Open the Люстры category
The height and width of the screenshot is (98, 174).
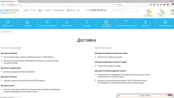click(27, 24)
